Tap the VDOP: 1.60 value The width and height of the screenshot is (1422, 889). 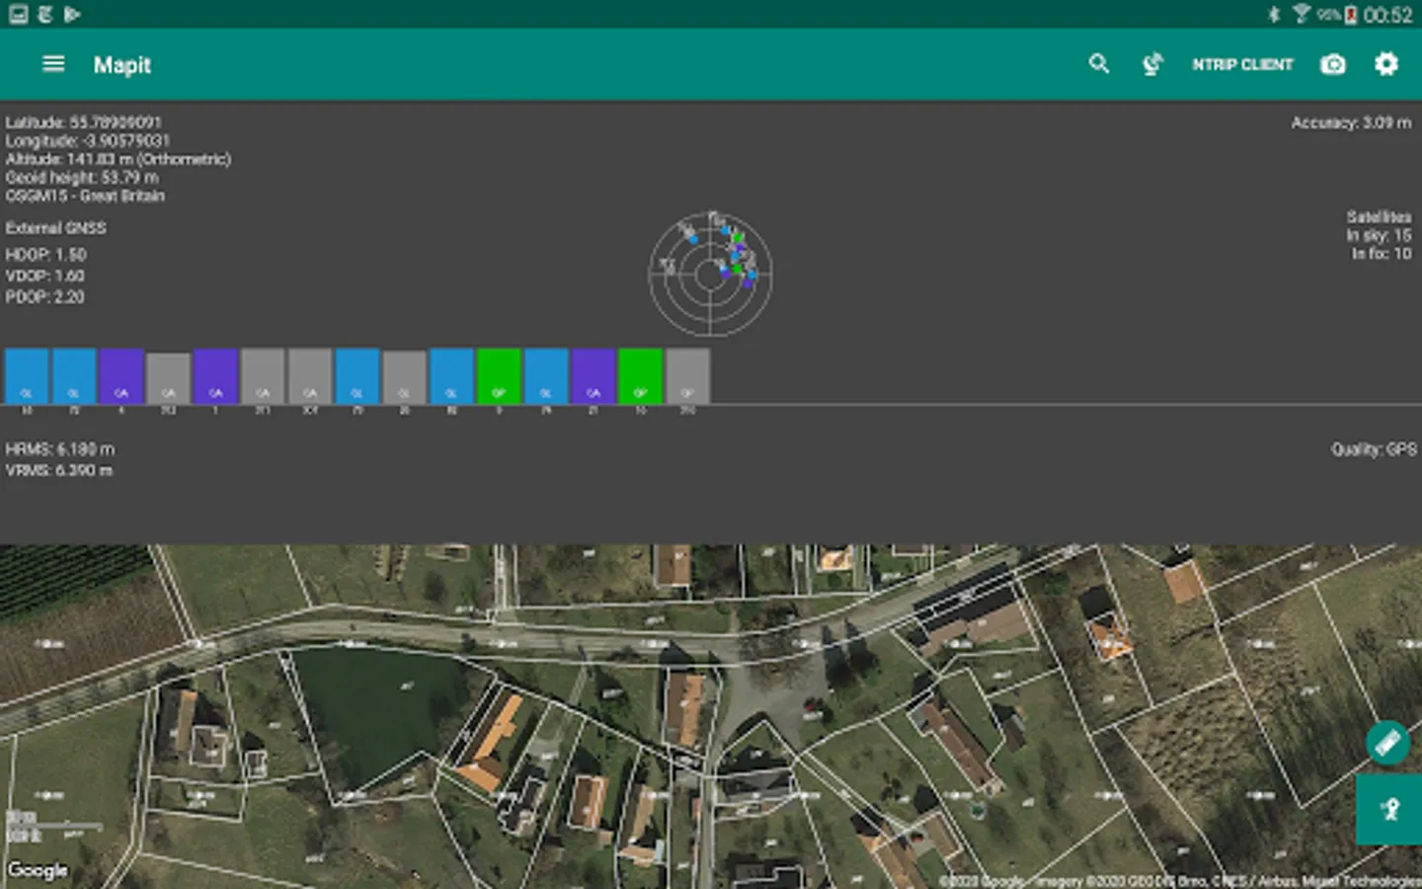(x=45, y=276)
